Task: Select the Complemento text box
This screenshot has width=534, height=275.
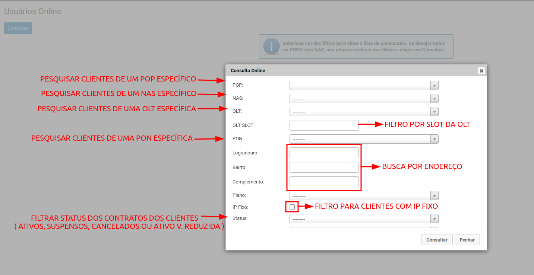Action: (324, 182)
